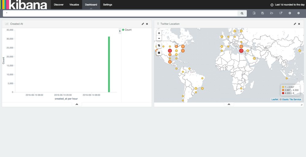Click legend range 4.333 – 6

(x=288, y=93)
